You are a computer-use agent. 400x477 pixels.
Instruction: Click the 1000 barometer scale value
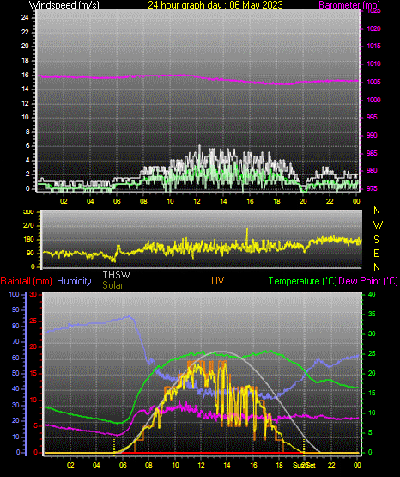tap(373, 100)
